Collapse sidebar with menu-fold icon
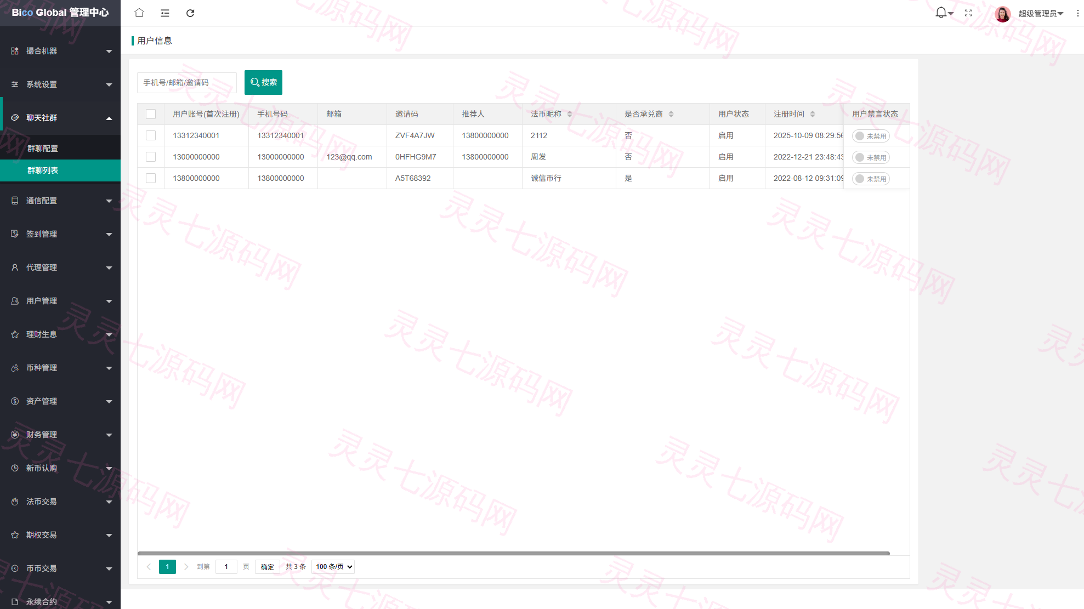Image resolution: width=1084 pixels, height=609 pixels. [165, 13]
